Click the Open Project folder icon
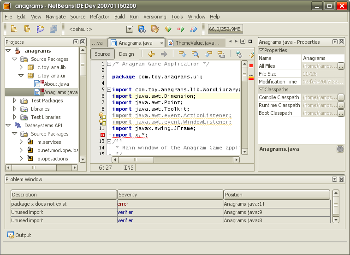The image size is (350, 255). tap(41, 29)
